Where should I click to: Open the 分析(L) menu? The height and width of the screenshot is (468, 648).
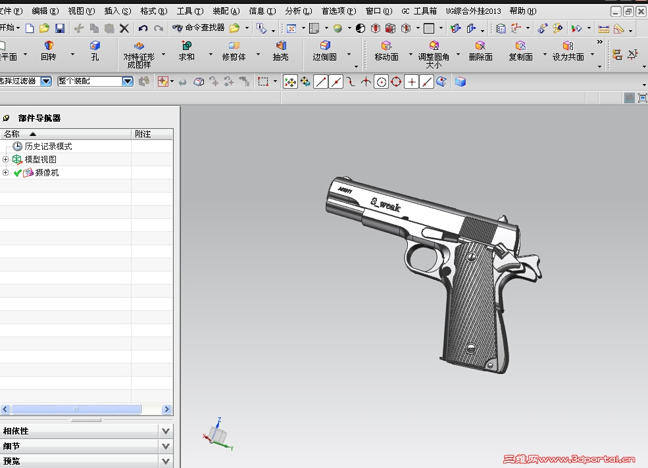pos(299,11)
